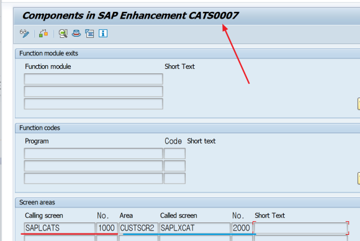Click the document list icon beside the hat
The width and height of the screenshot is (360, 241).
89,34
